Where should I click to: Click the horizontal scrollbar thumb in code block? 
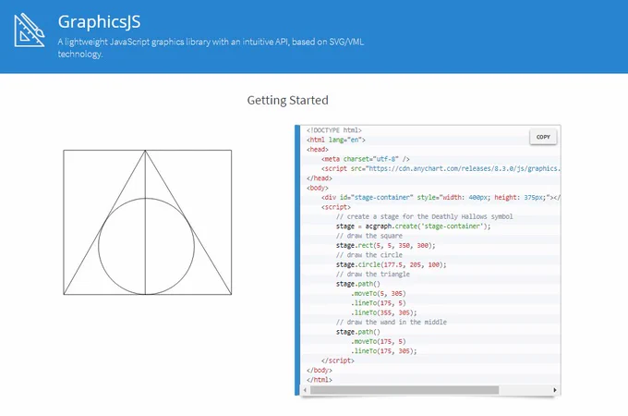(405, 390)
